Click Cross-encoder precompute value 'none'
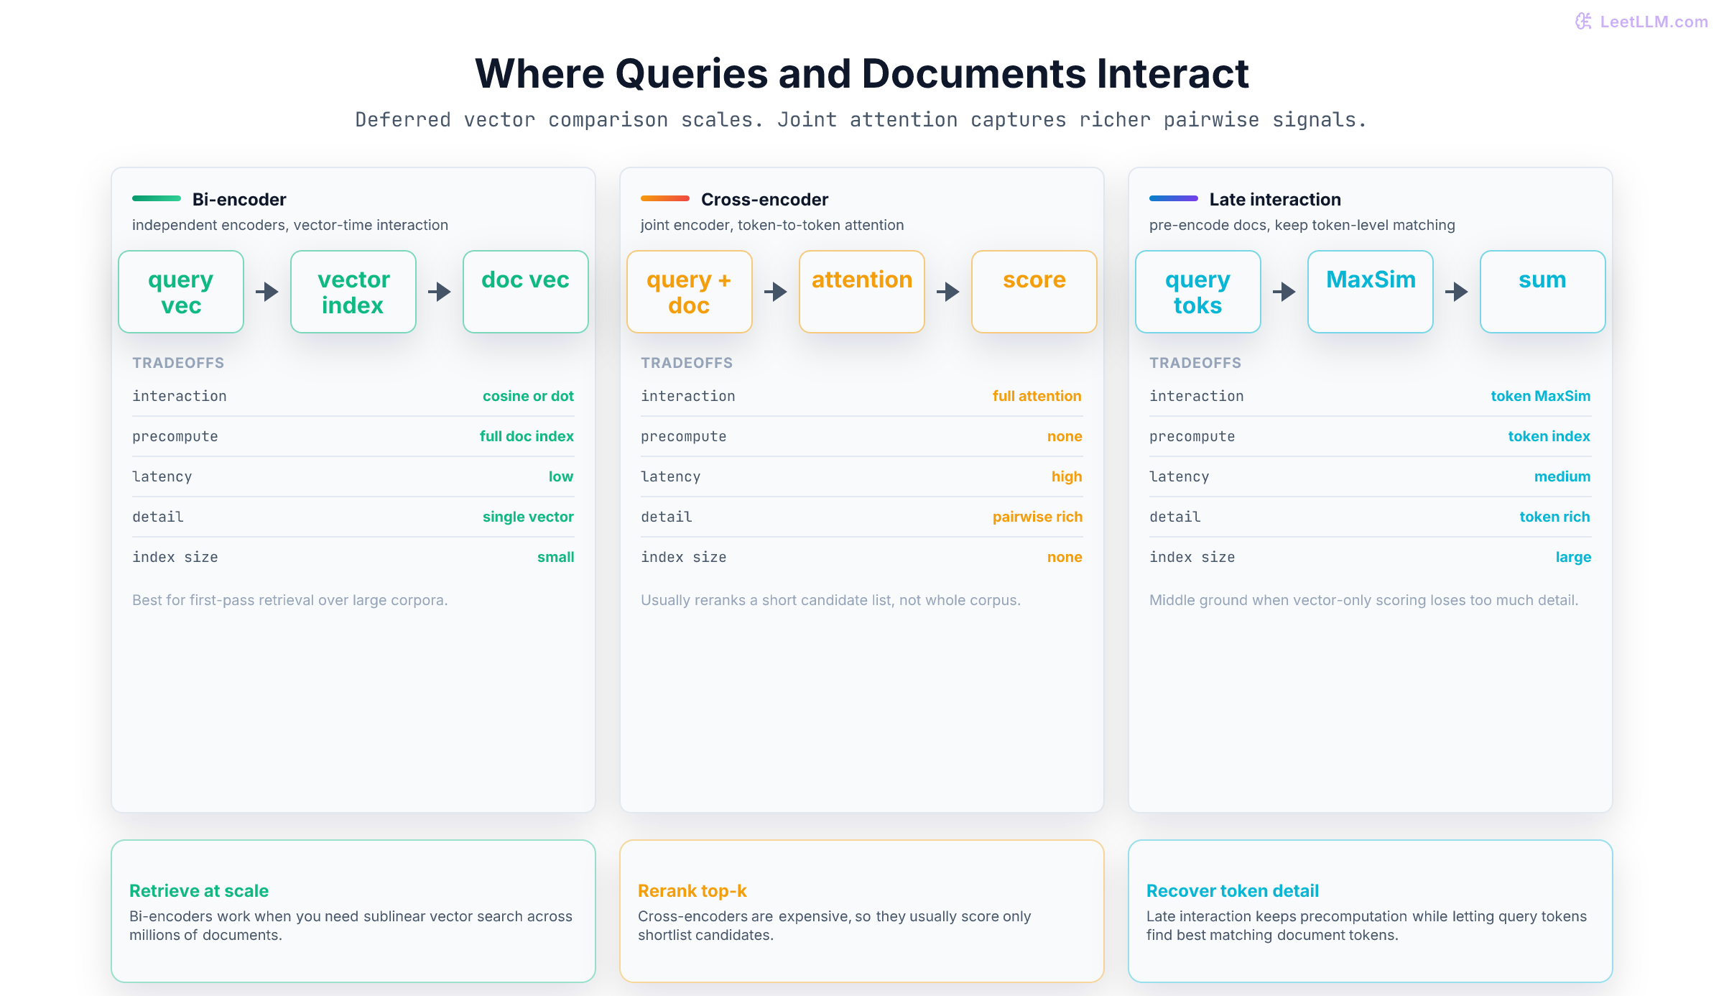 (1065, 436)
